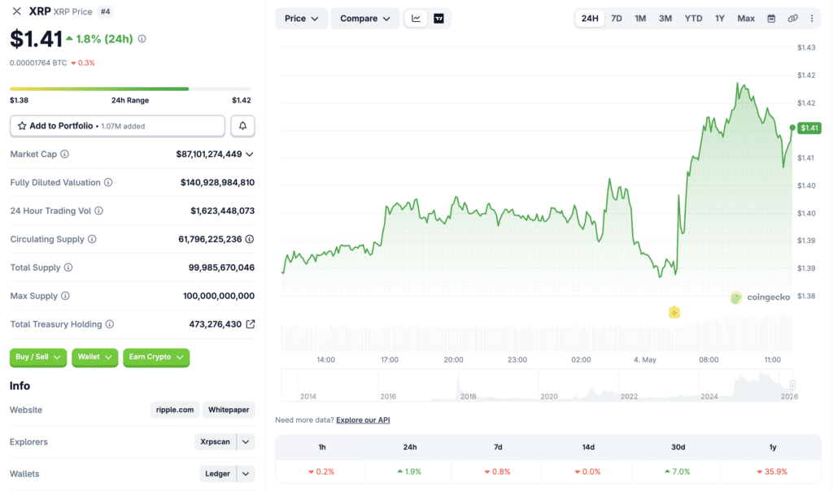Select the 24H time range tab
This screenshot has width=833, height=491.
pyautogui.click(x=590, y=19)
